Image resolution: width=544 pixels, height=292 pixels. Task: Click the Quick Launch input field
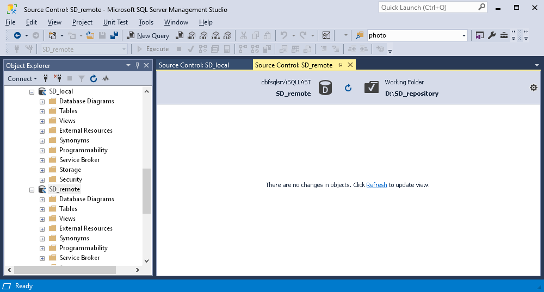tap(429, 7)
